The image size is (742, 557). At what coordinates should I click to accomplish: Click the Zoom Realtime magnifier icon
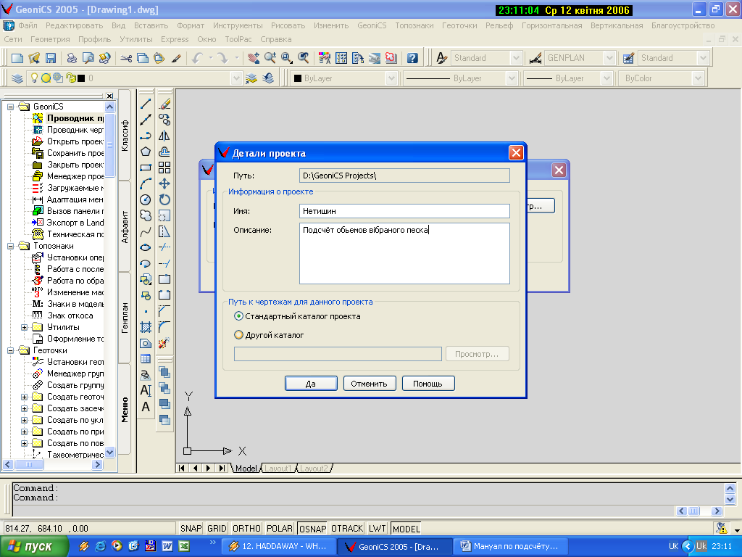[x=270, y=58]
